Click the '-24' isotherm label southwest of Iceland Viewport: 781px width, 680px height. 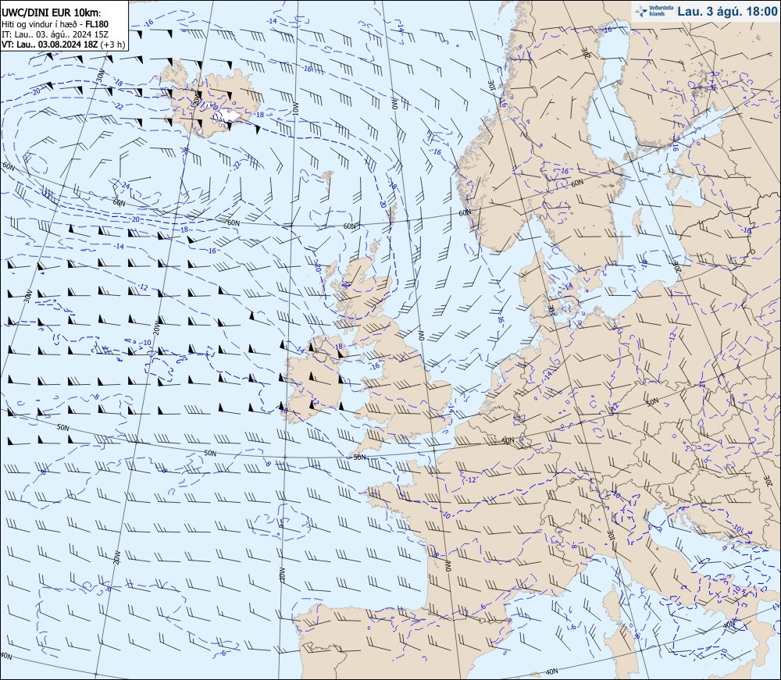click(125, 186)
